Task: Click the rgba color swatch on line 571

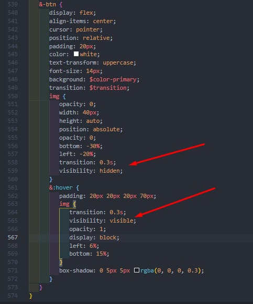Action: point(137,270)
